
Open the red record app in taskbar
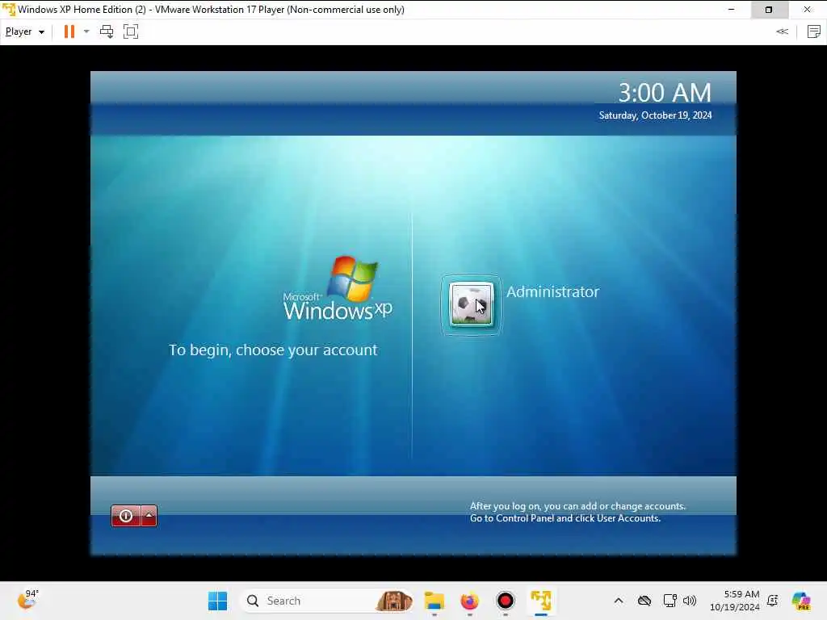click(506, 601)
